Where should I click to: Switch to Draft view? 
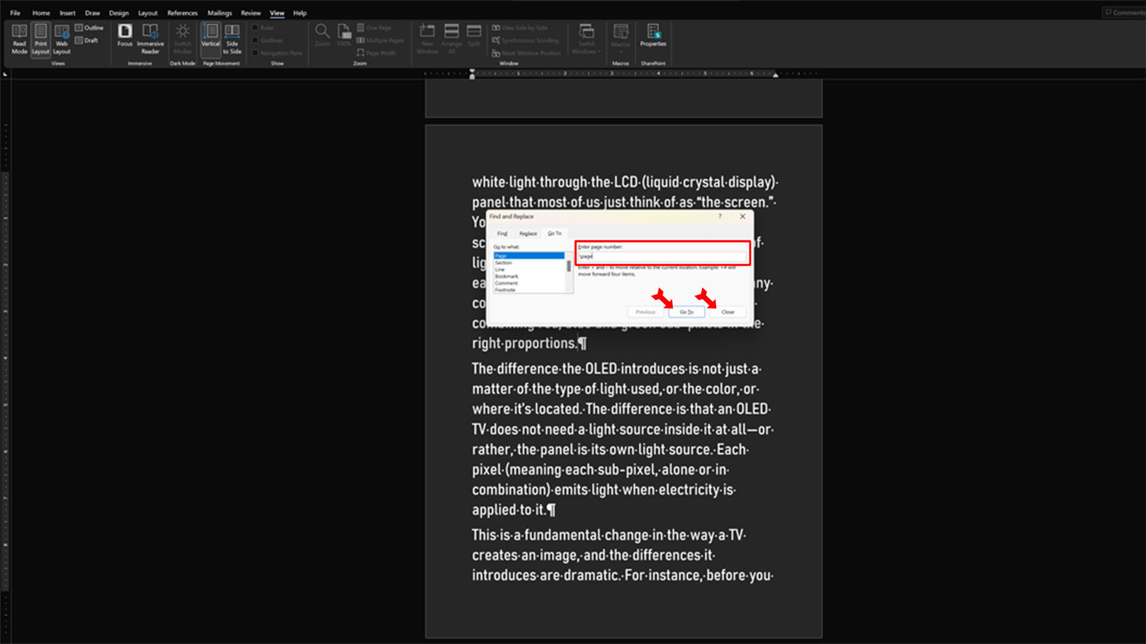87,41
